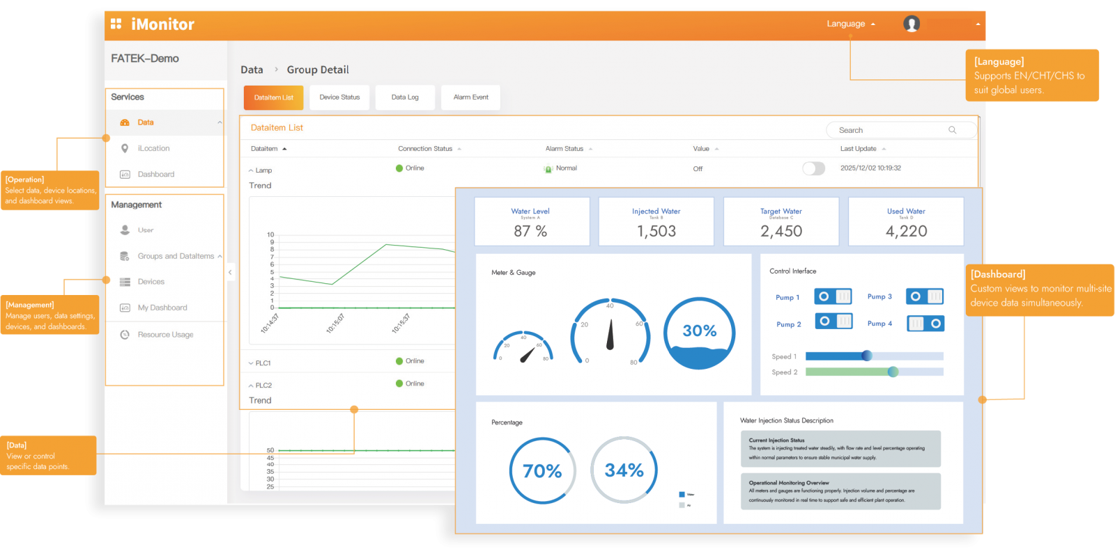The width and height of the screenshot is (1115, 556).
Task: Open the Language dropdown
Action: click(850, 24)
